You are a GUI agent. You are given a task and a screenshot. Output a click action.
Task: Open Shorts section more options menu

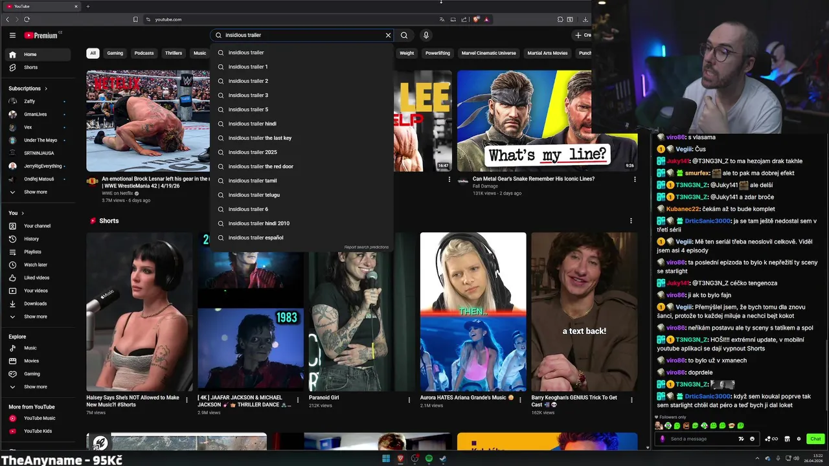pyautogui.click(x=631, y=221)
